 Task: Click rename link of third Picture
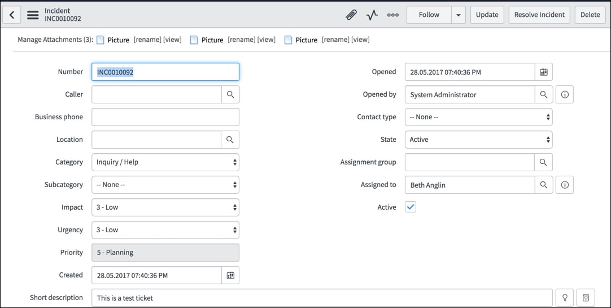tap(335, 40)
